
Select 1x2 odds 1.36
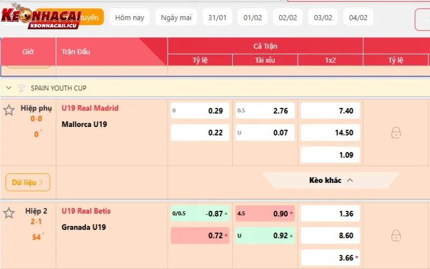pos(330,213)
